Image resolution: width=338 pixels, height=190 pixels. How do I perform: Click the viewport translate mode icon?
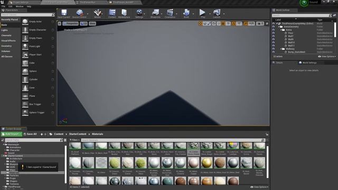point(201,23)
